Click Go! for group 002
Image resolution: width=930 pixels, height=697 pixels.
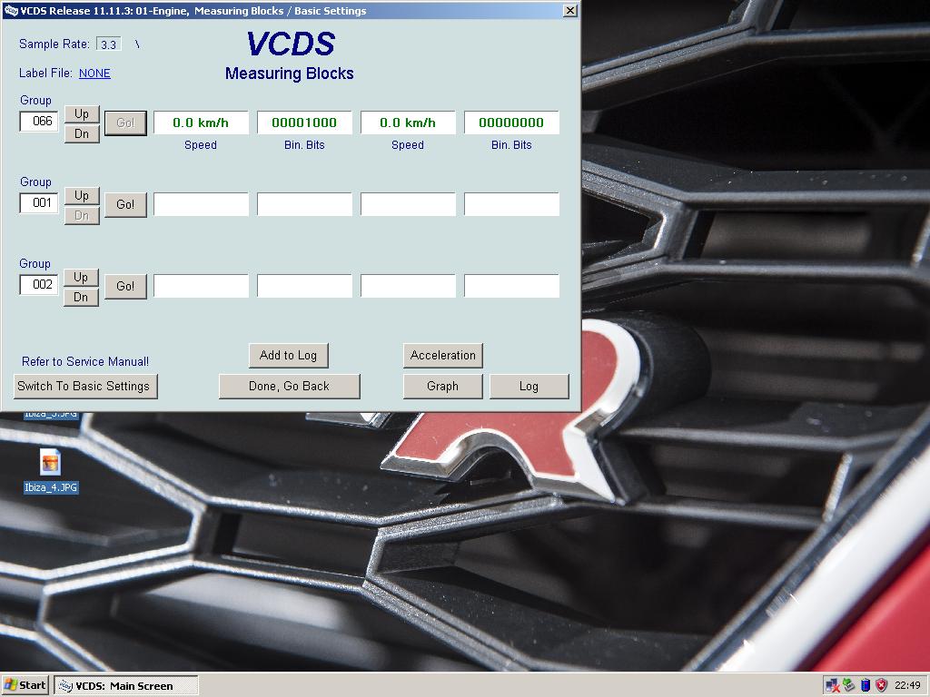125,286
